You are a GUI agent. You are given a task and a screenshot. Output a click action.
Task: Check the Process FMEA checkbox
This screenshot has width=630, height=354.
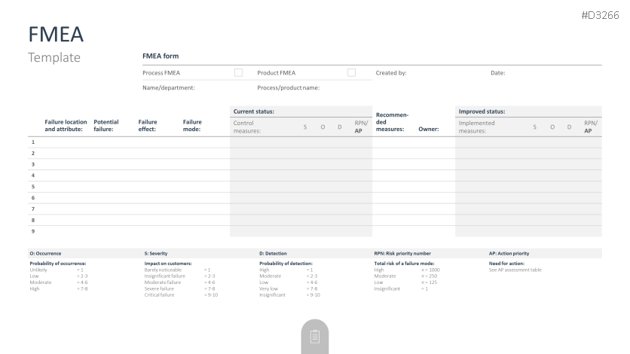point(238,73)
